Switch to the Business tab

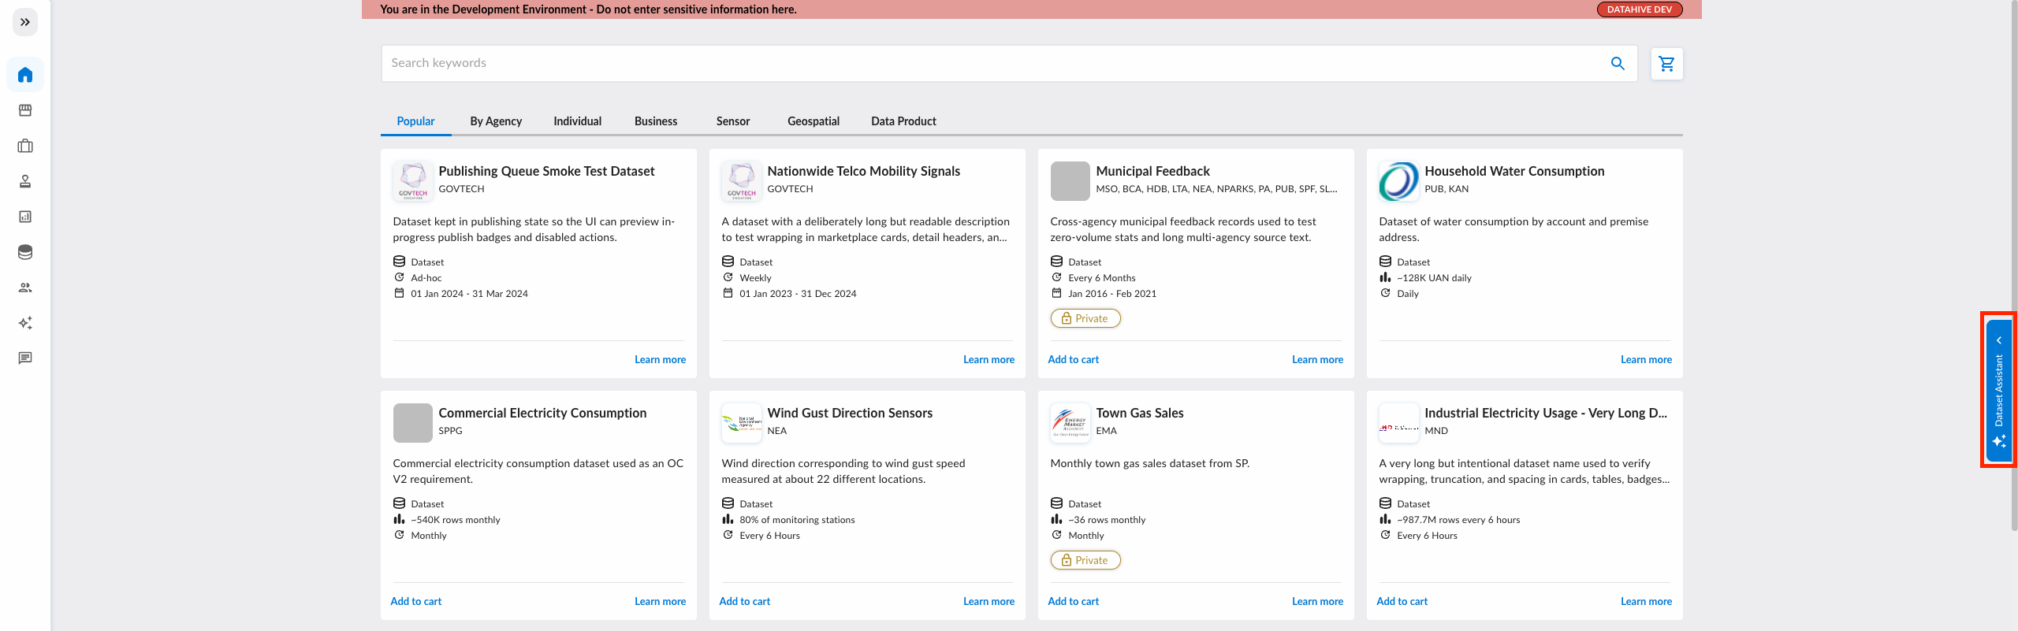point(656,121)
